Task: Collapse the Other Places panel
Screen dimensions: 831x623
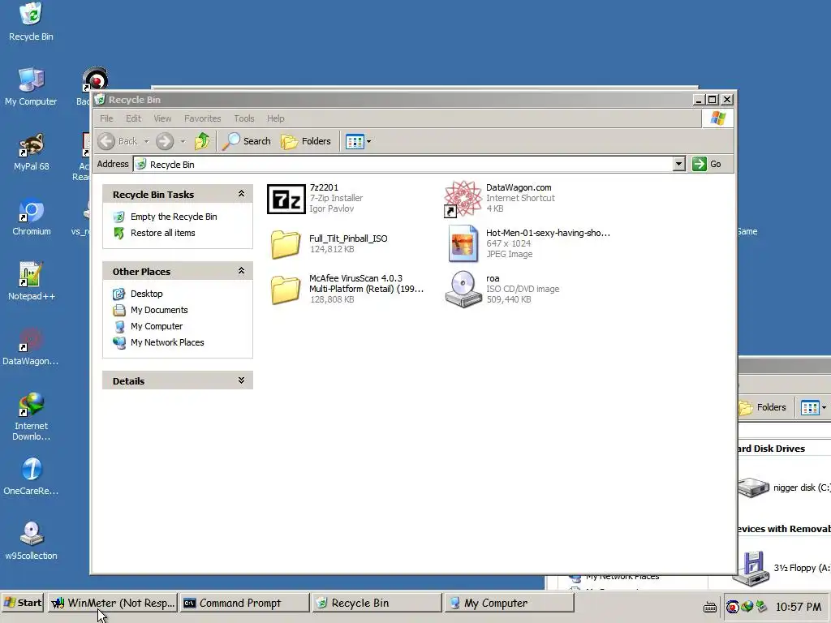Action: [241, 271]
